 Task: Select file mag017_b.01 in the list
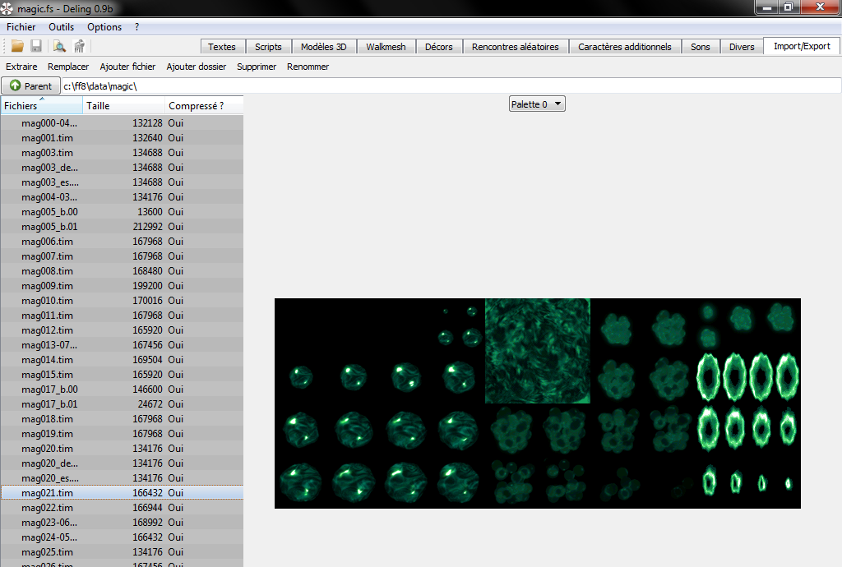pos(122,404)
